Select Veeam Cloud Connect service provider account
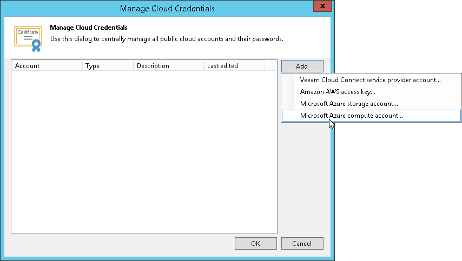This screenshot has height=261, width=462. 370,80
